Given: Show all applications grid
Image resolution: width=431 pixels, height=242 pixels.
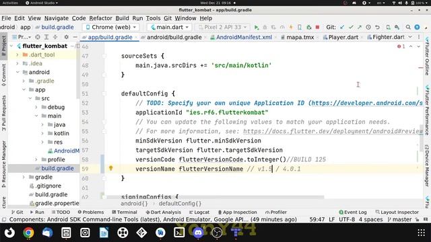Looking at the screenshot, I should 422,233.
